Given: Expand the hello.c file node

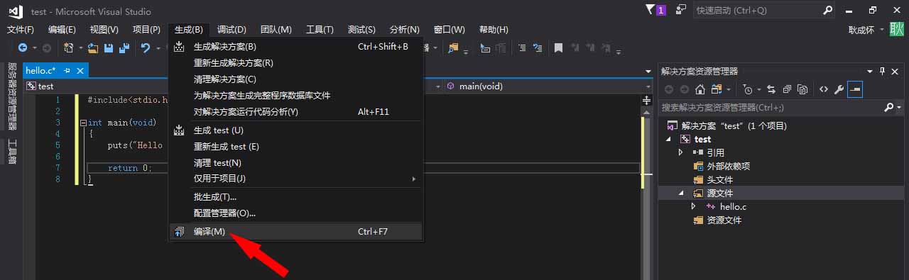Looking at the screenshot, I should click(694, 206).
